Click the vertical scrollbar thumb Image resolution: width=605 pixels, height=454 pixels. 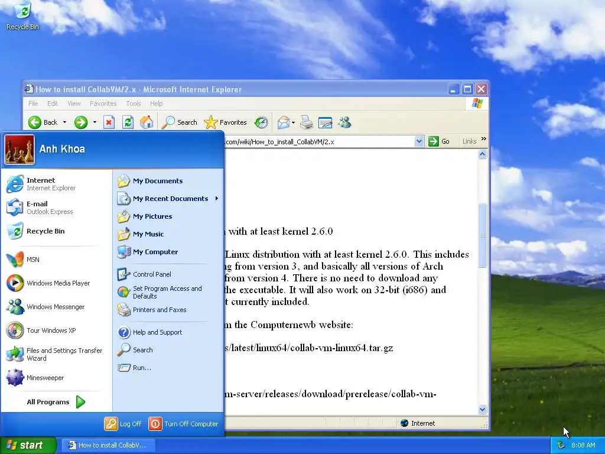tap(482, 235)
